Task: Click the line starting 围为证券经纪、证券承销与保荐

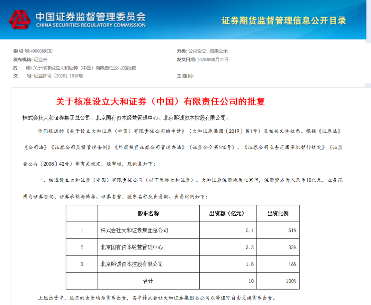Action: (x=115, y=196)
